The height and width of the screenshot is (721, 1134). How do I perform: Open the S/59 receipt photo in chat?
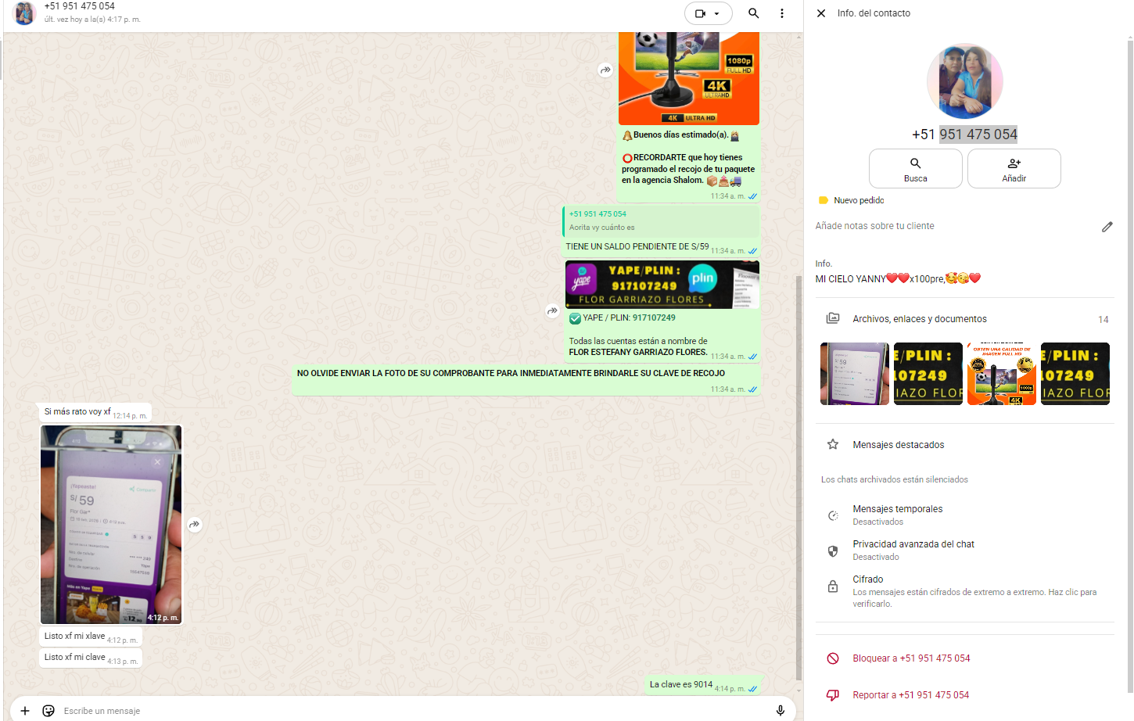111,524
